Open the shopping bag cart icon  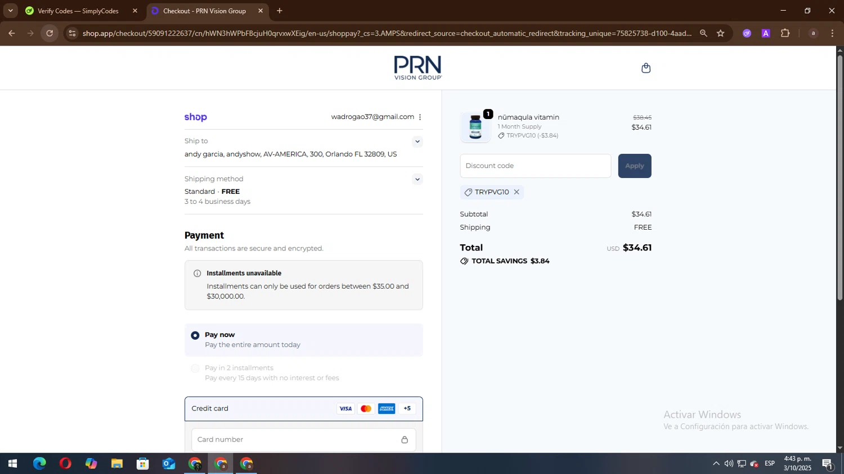[646, 68]
